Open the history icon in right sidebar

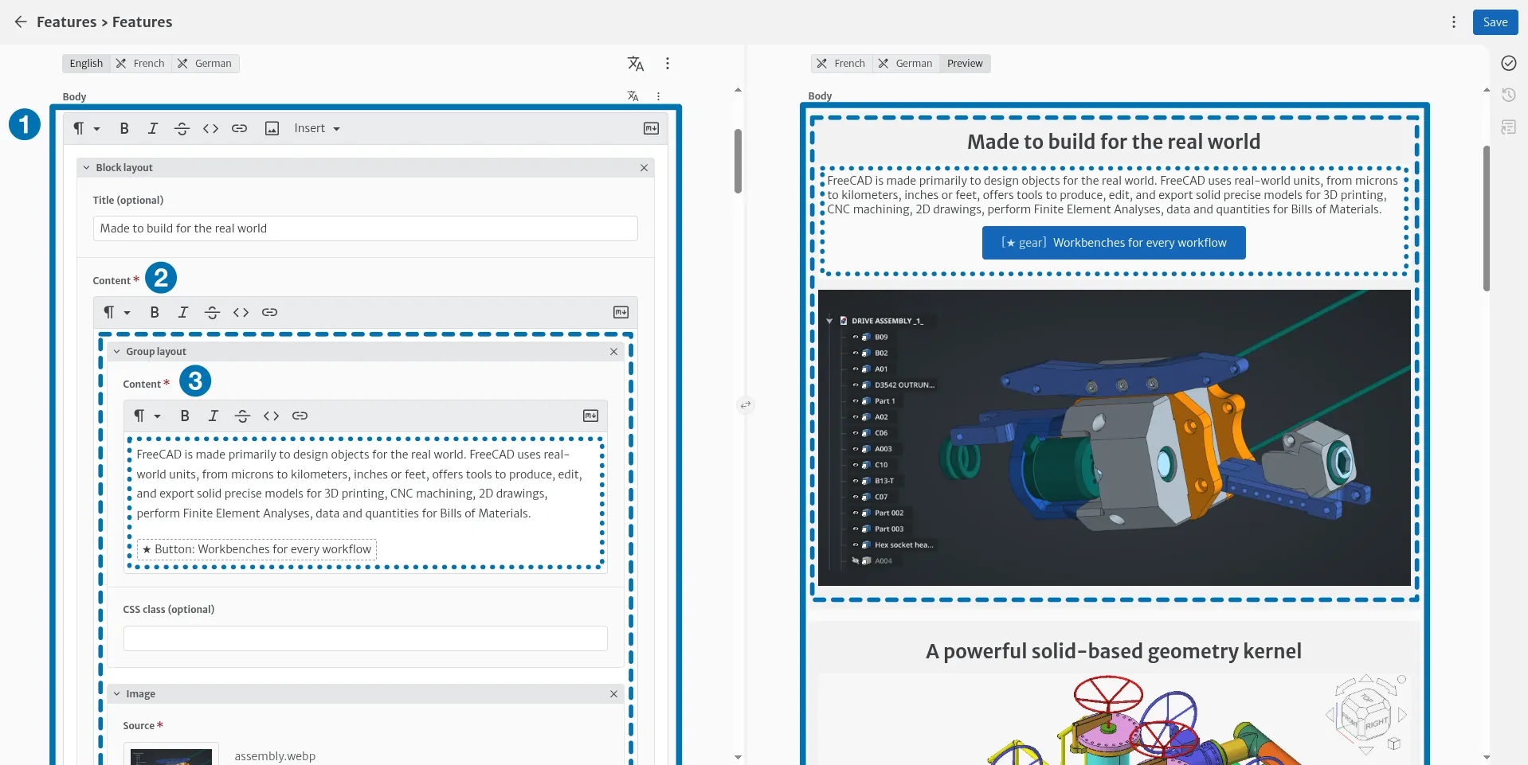point(1508,96)
